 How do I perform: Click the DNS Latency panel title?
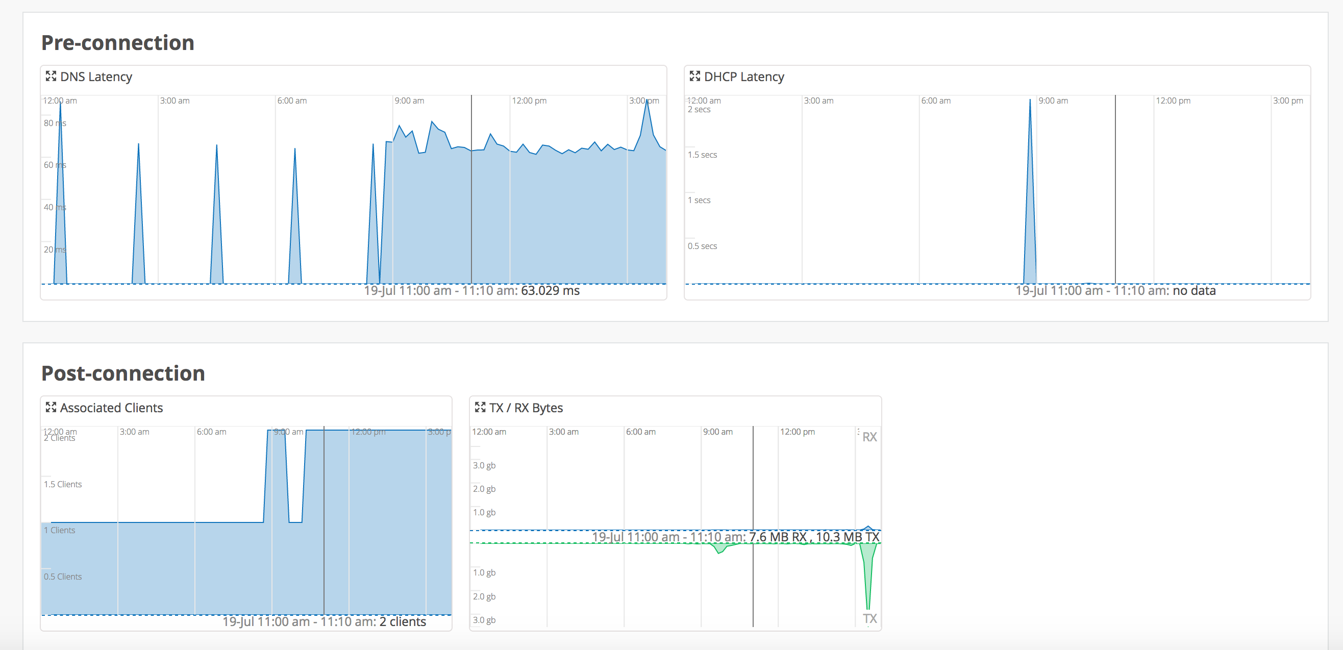pos(96,77)
